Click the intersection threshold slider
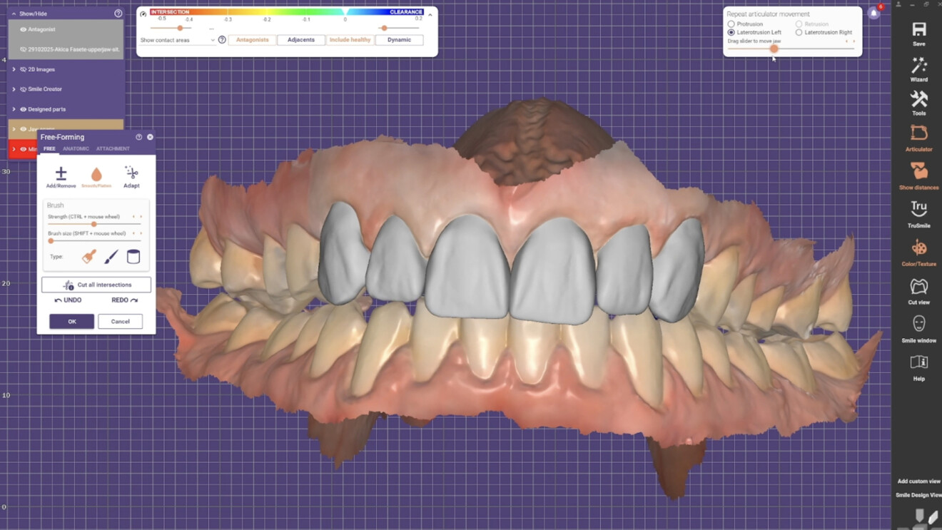942x530 pixels. 180,29
